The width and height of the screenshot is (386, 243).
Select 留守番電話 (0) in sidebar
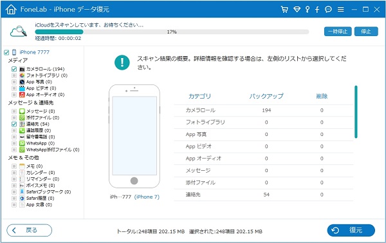click(x=41, y=137)
